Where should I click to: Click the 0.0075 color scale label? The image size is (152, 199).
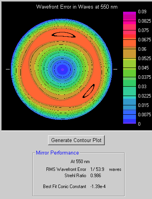pyautogui.click(x=145, y=115)
